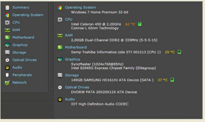This screenshot has height=122, width=205.
Task: Click the 62 °C CPU temperature reading
Action: pos(130,24)
